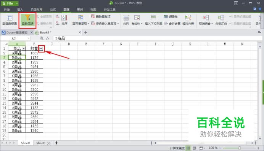Go to the first sheet with navigation arrow
Screen dimensions: 264x151
coord(2,143)
